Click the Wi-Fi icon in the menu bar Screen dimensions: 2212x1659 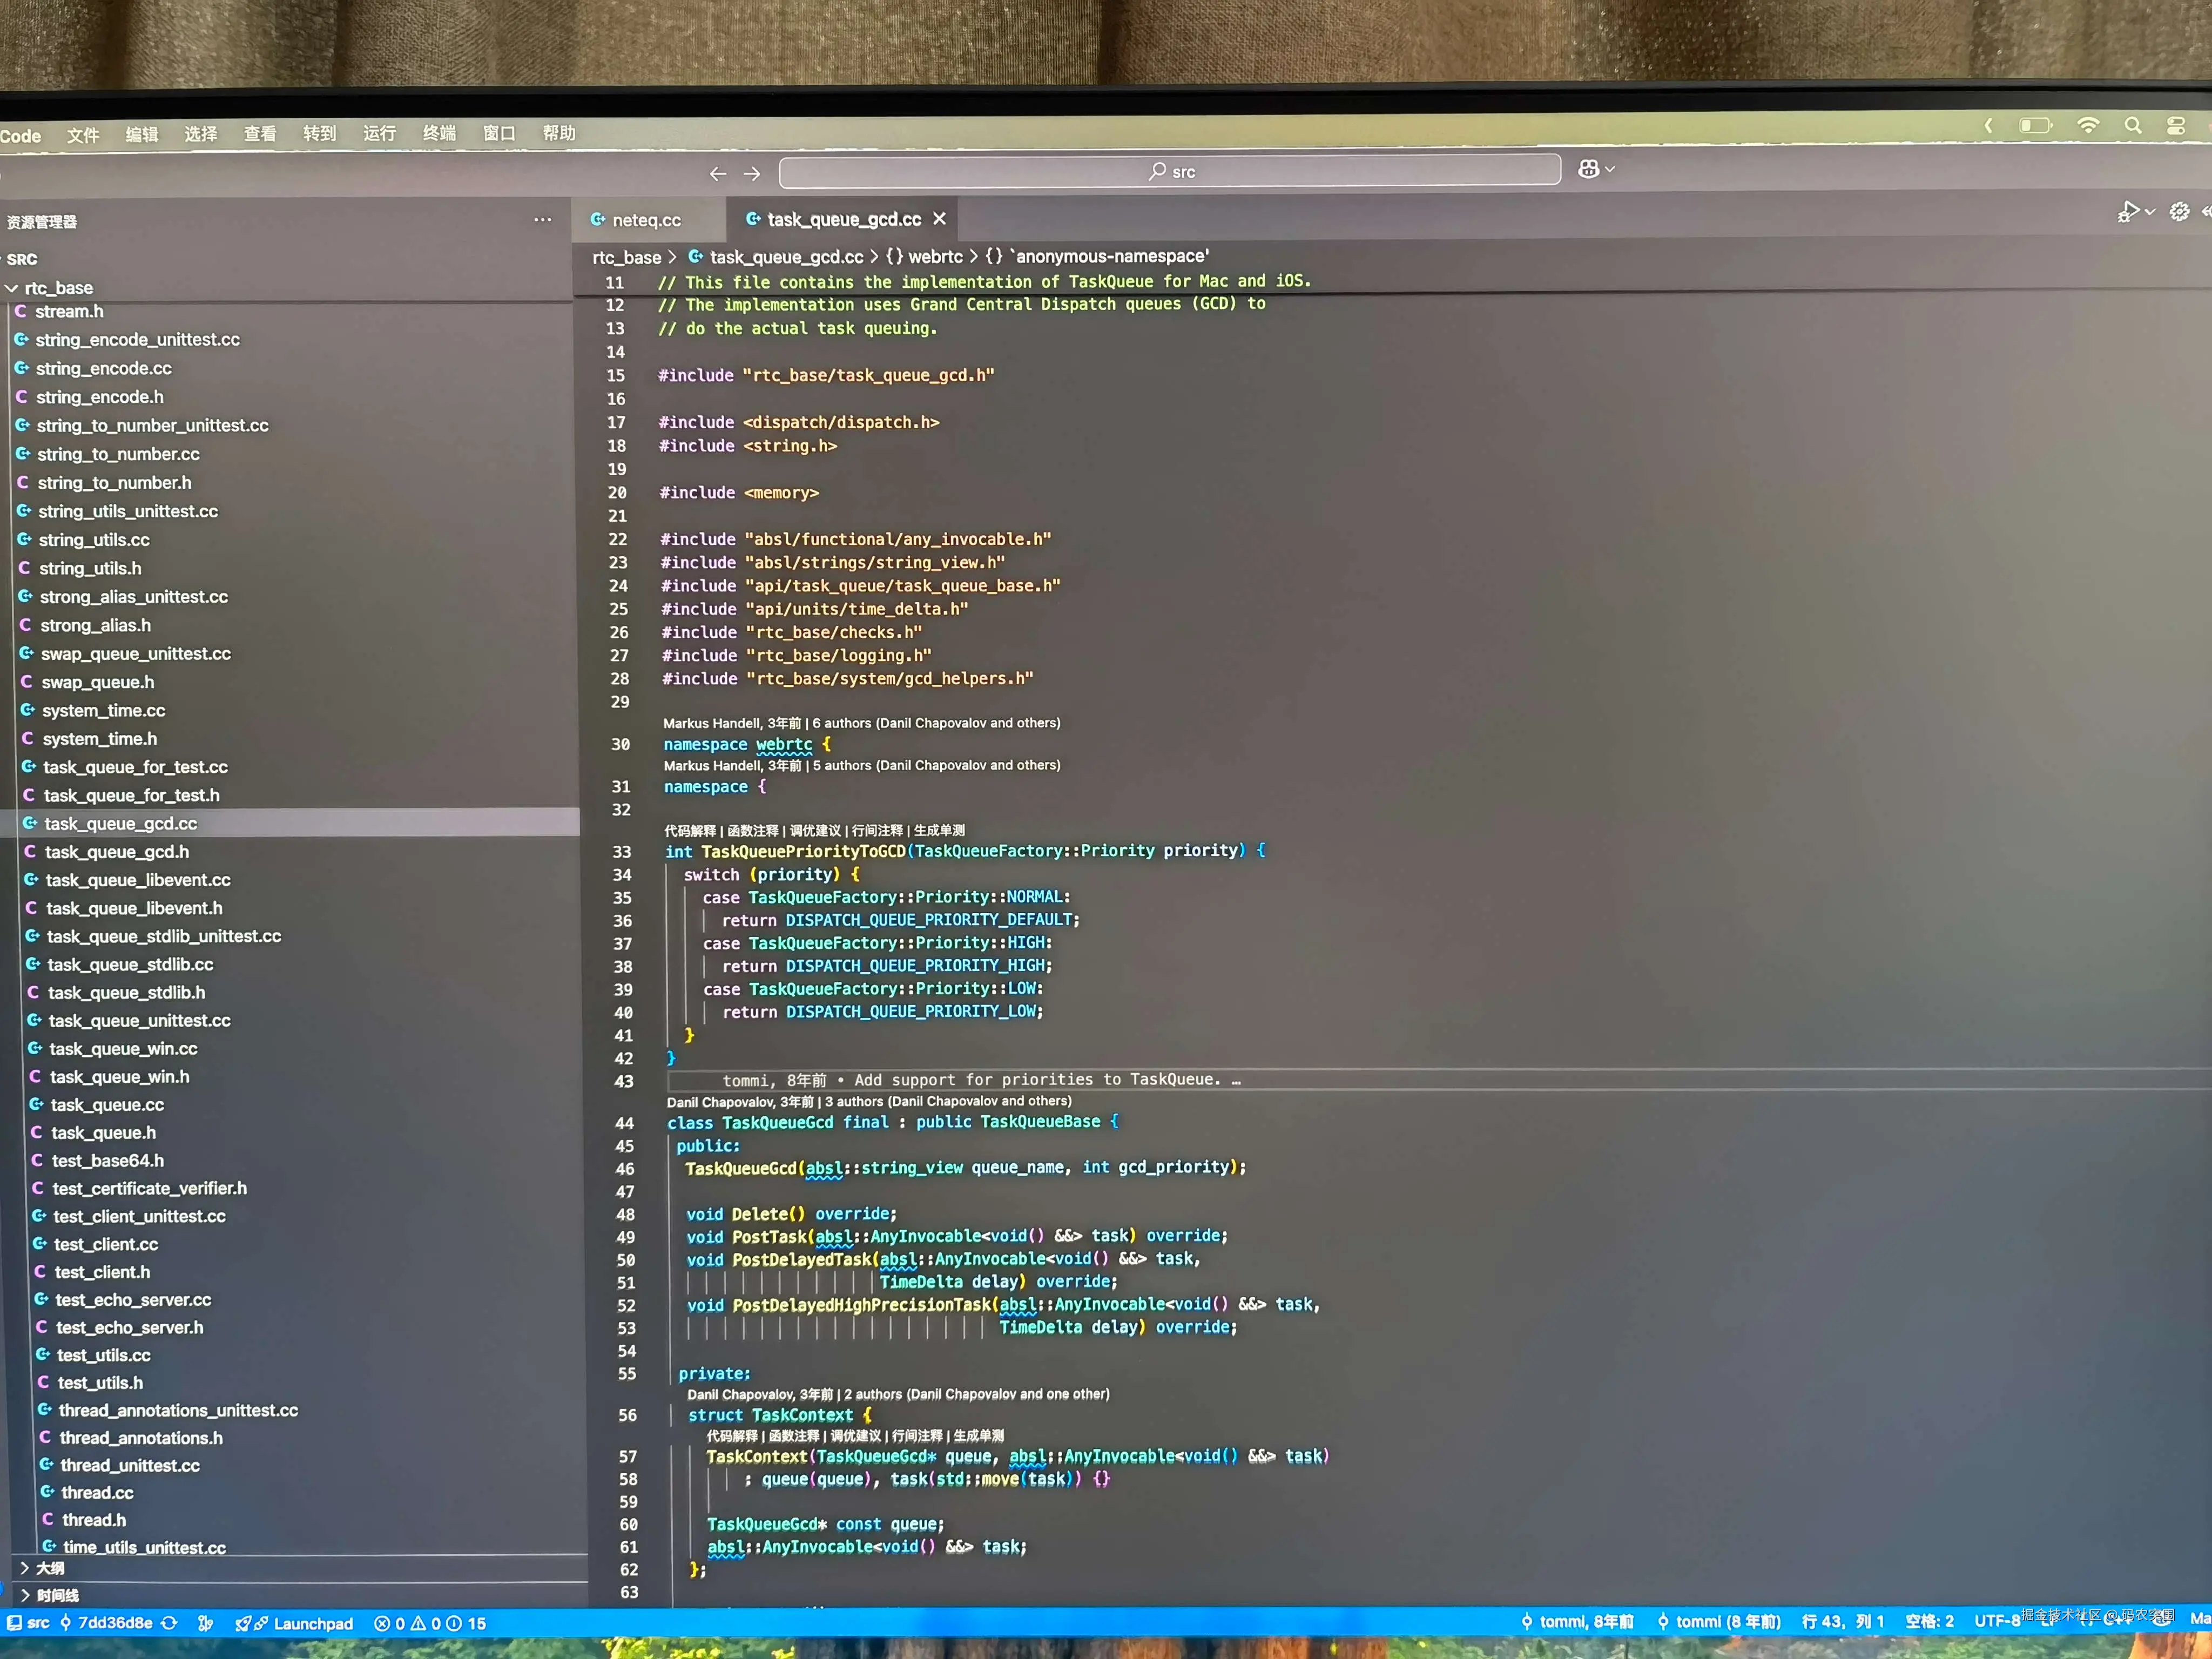2089,125
